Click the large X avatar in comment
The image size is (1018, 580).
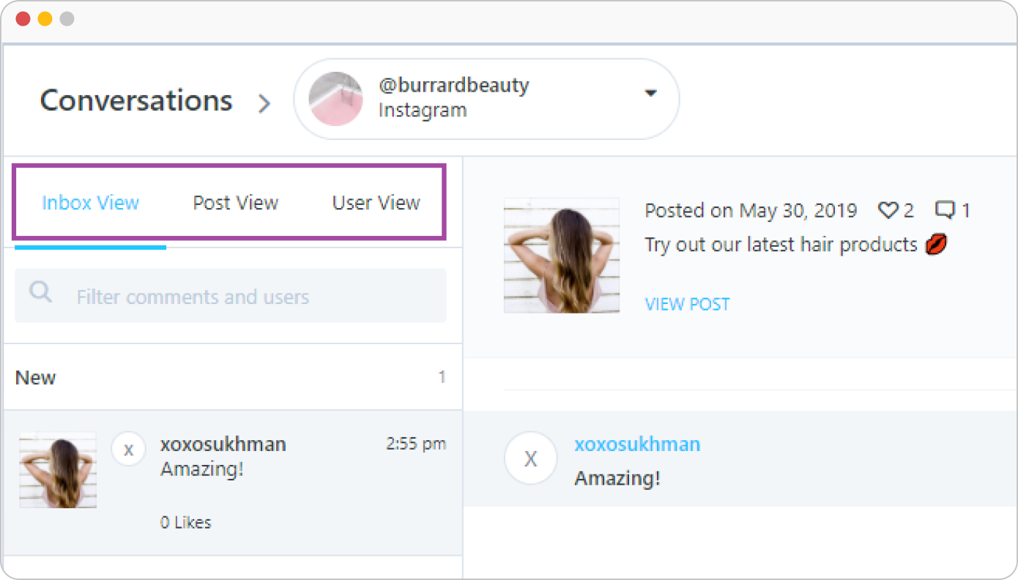tap(531, 459)
